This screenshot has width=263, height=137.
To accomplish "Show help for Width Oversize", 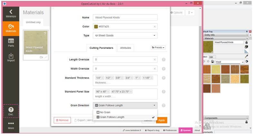I will tap(164, 69).
